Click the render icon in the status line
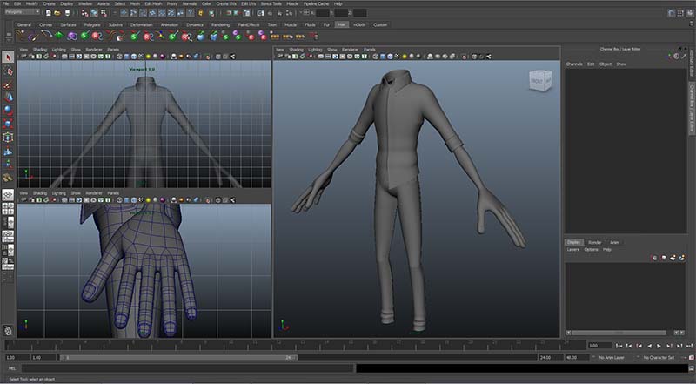Screen dimensions: 696x384 (x=260, y=13)
